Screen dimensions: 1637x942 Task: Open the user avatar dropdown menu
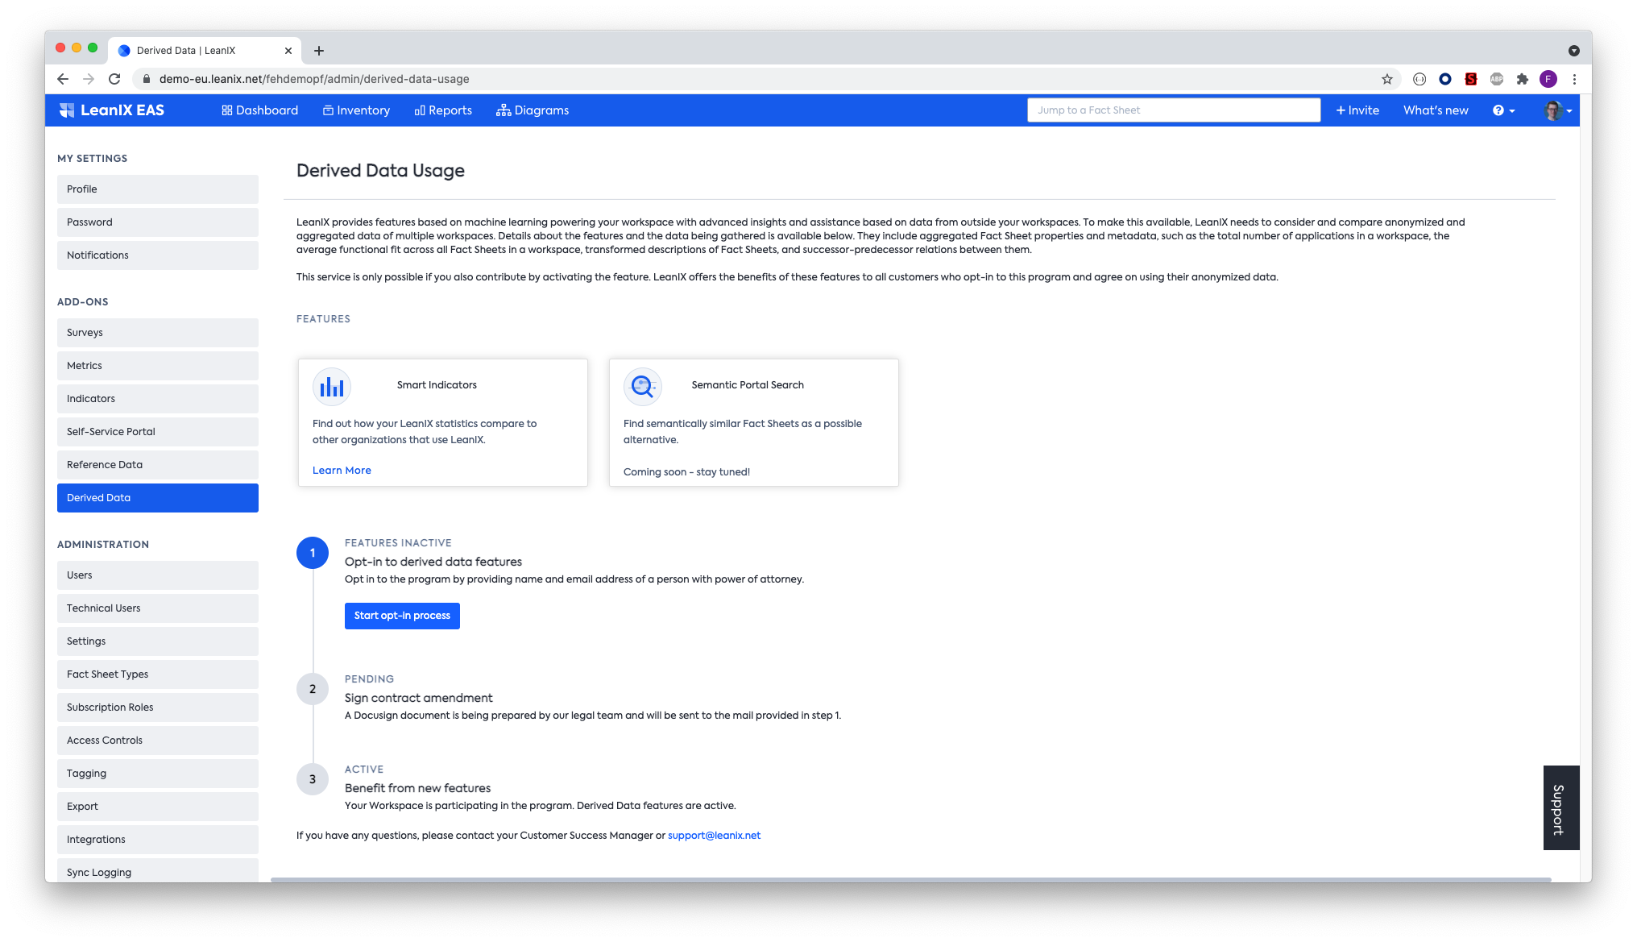click(x=1558, y=110)
